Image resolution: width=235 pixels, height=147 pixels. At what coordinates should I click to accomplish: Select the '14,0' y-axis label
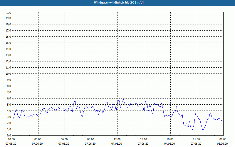pos(8,49)
